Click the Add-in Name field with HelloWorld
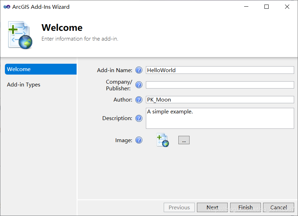Screen dimensions: 298x216 click(220, 70)
